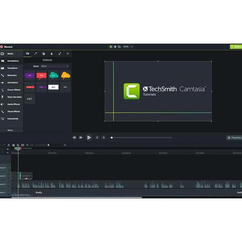The height and width of the screenshot is (242, 242).
Task: Click the horizontal timeline scrollbar
Action: (x=76, y=197)
